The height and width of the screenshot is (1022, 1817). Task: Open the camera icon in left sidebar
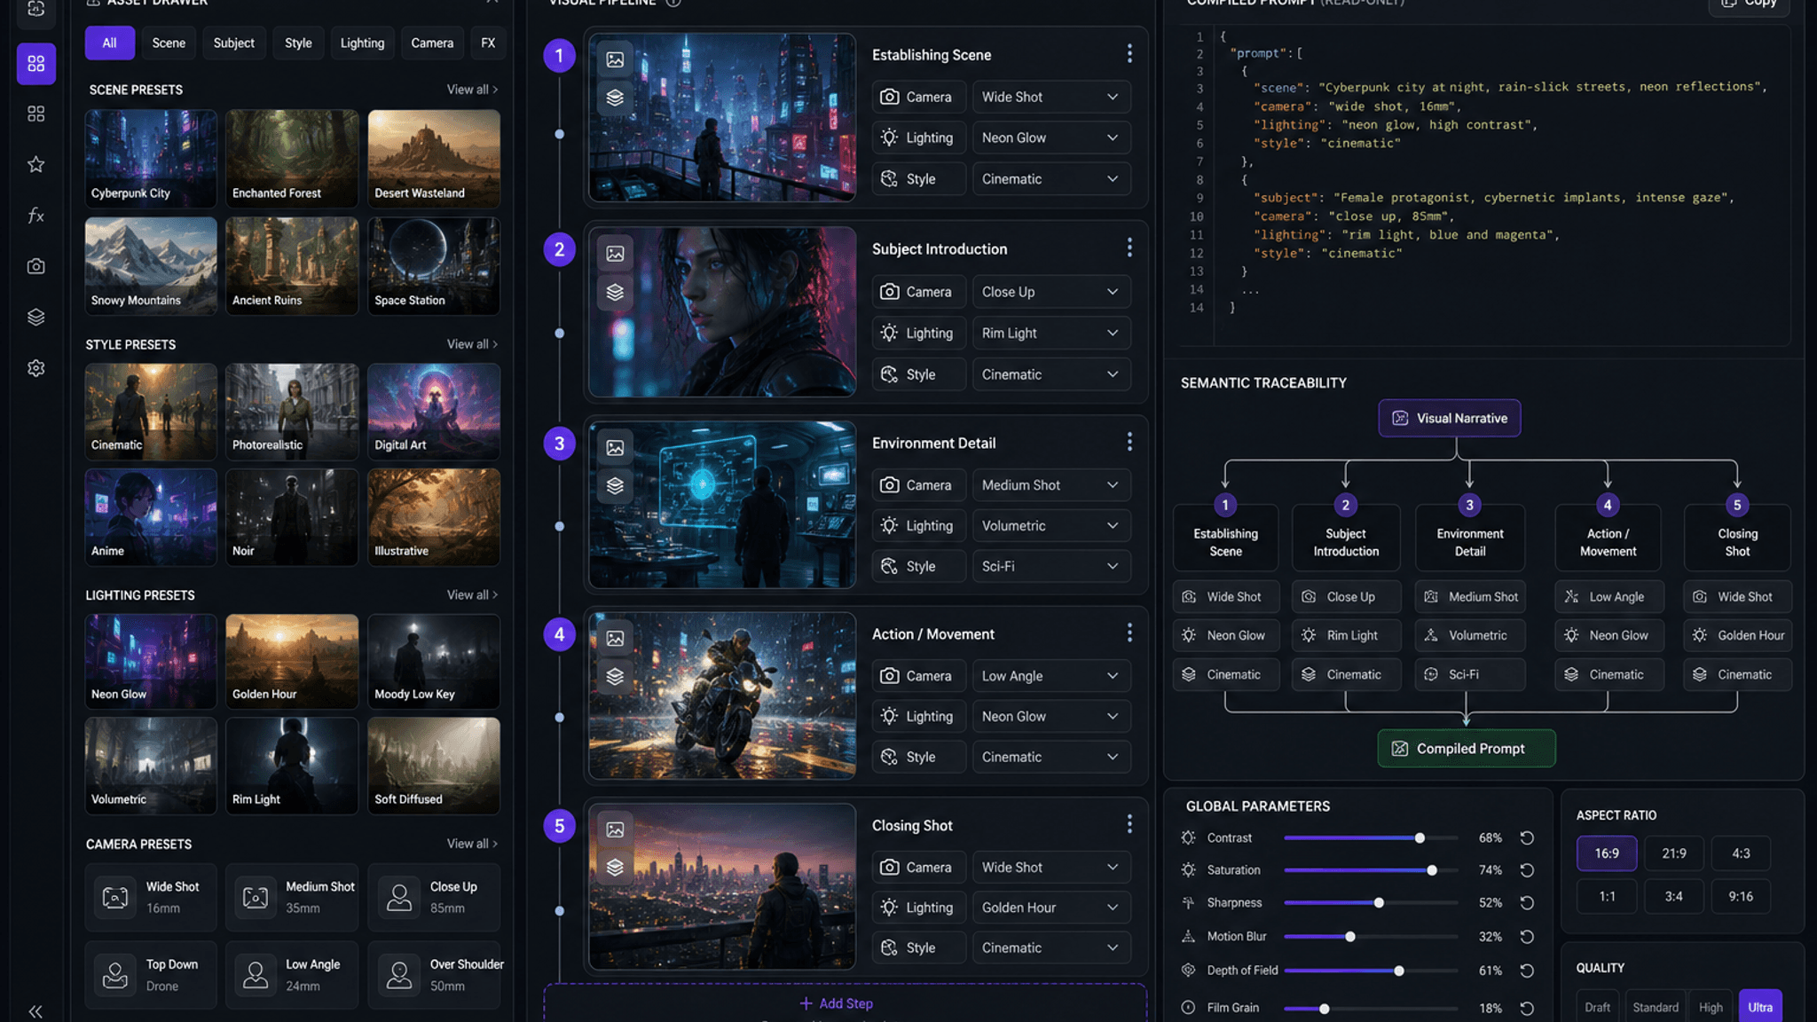pyautogui.click(x=35, y=266)
